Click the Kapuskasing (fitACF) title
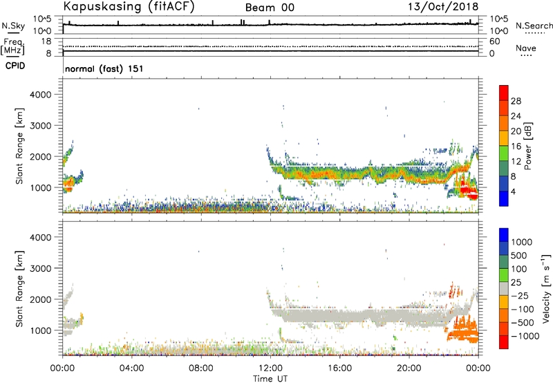 (x=129, y=7)
